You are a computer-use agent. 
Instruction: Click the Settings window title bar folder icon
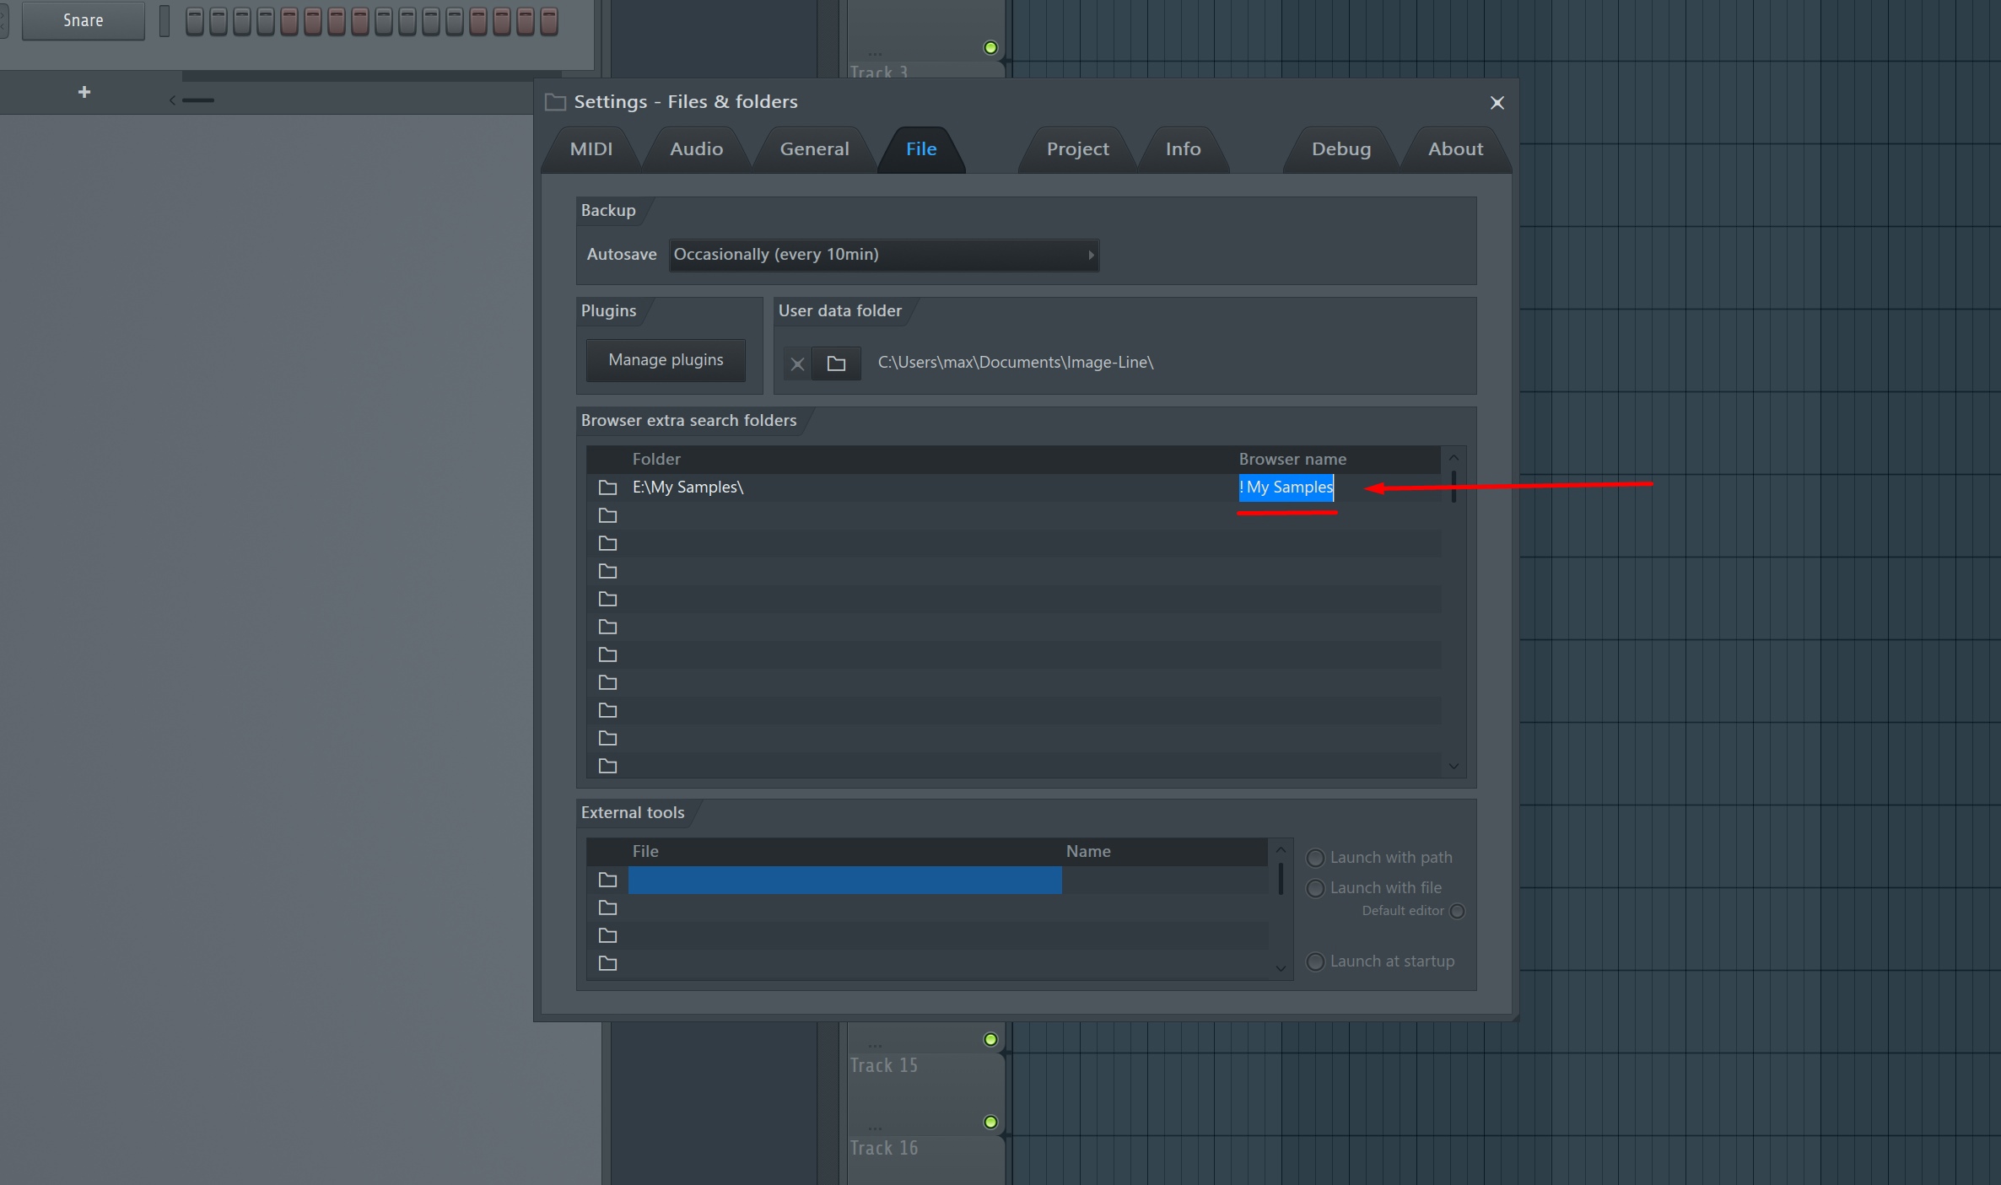[555, 102]
